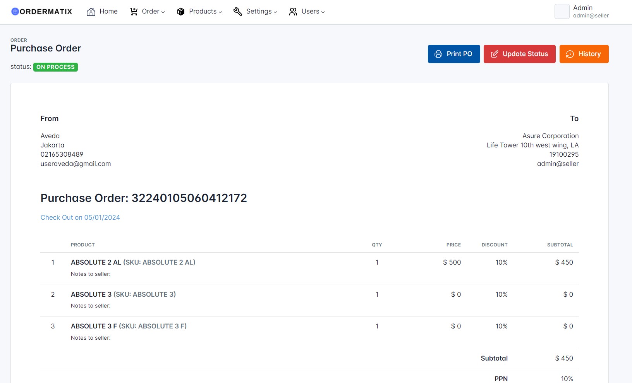Click the Order shopping cart icon

click(x=134, y=11)
